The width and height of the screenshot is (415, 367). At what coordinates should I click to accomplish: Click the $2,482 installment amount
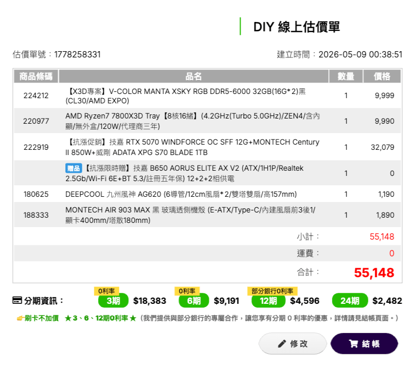387,301
